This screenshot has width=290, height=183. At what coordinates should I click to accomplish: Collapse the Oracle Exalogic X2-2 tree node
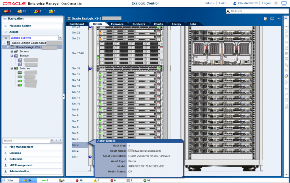8,47
